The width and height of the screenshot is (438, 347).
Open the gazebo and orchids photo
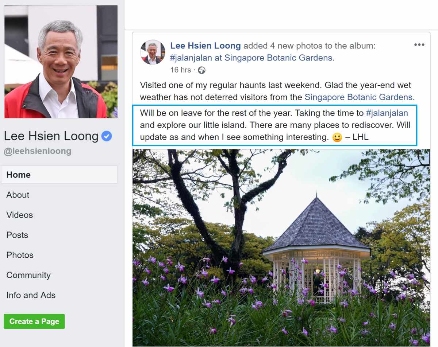[281, 248]
